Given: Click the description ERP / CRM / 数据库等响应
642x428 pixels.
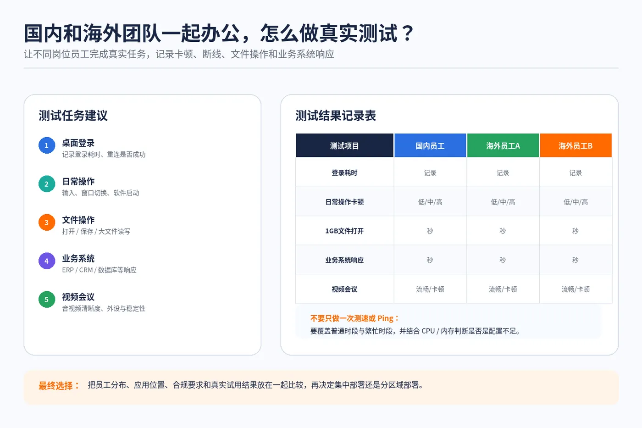Looking at the screenshot, I should coord(99,270).
